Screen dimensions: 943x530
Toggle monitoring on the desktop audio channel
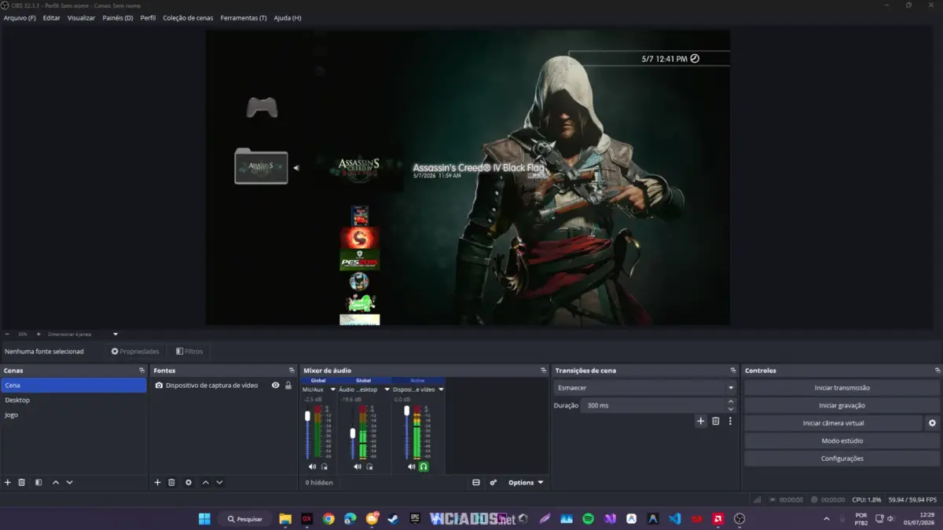369,466
